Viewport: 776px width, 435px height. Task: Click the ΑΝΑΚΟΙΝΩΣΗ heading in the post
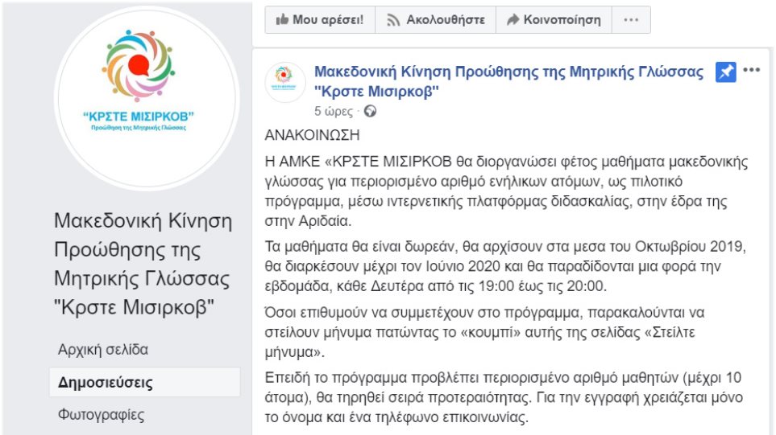313,135
